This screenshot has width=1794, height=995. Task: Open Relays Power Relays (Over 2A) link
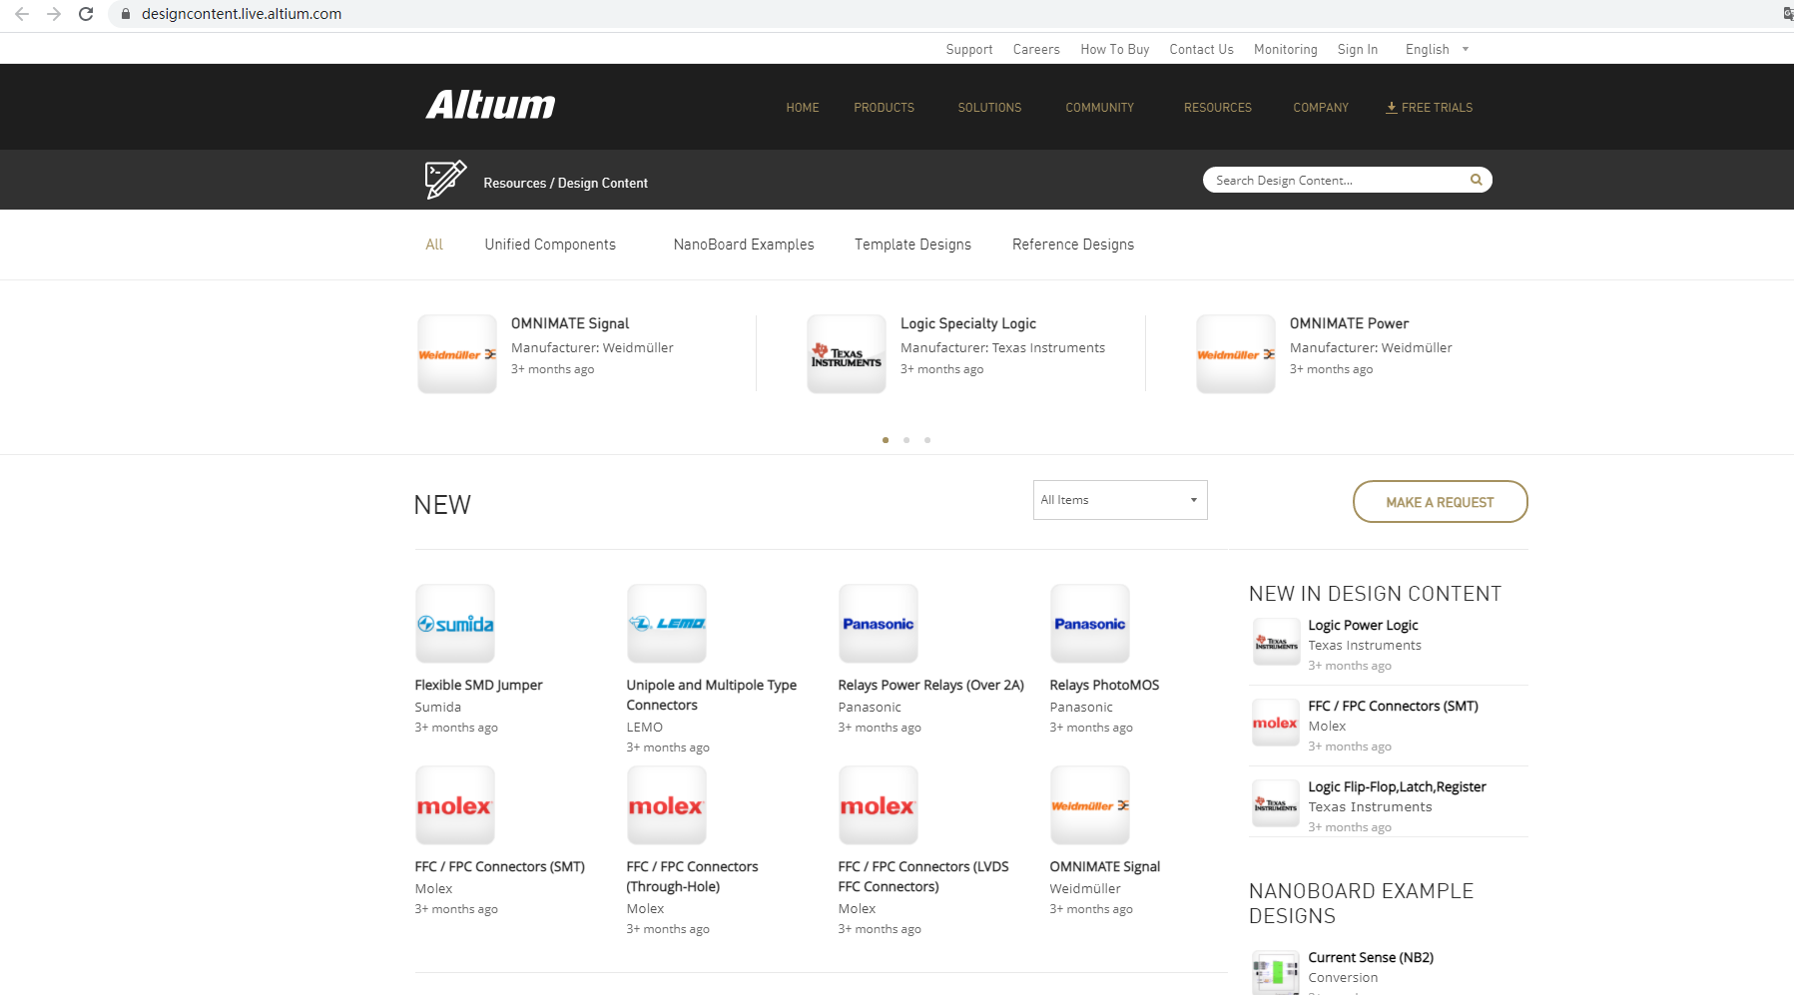(x=931, y=685)
